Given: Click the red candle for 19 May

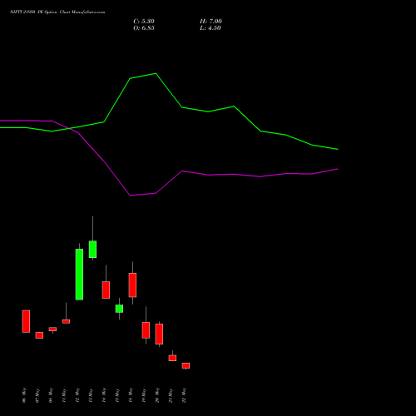Looking at the screenshot, I should pos(146,330).
